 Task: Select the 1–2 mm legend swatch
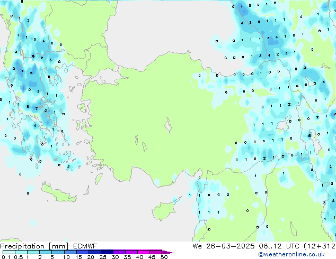point(33,252)
